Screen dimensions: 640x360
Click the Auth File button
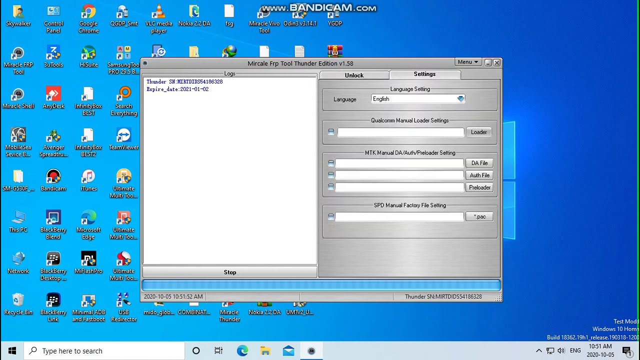click(479, 175)
